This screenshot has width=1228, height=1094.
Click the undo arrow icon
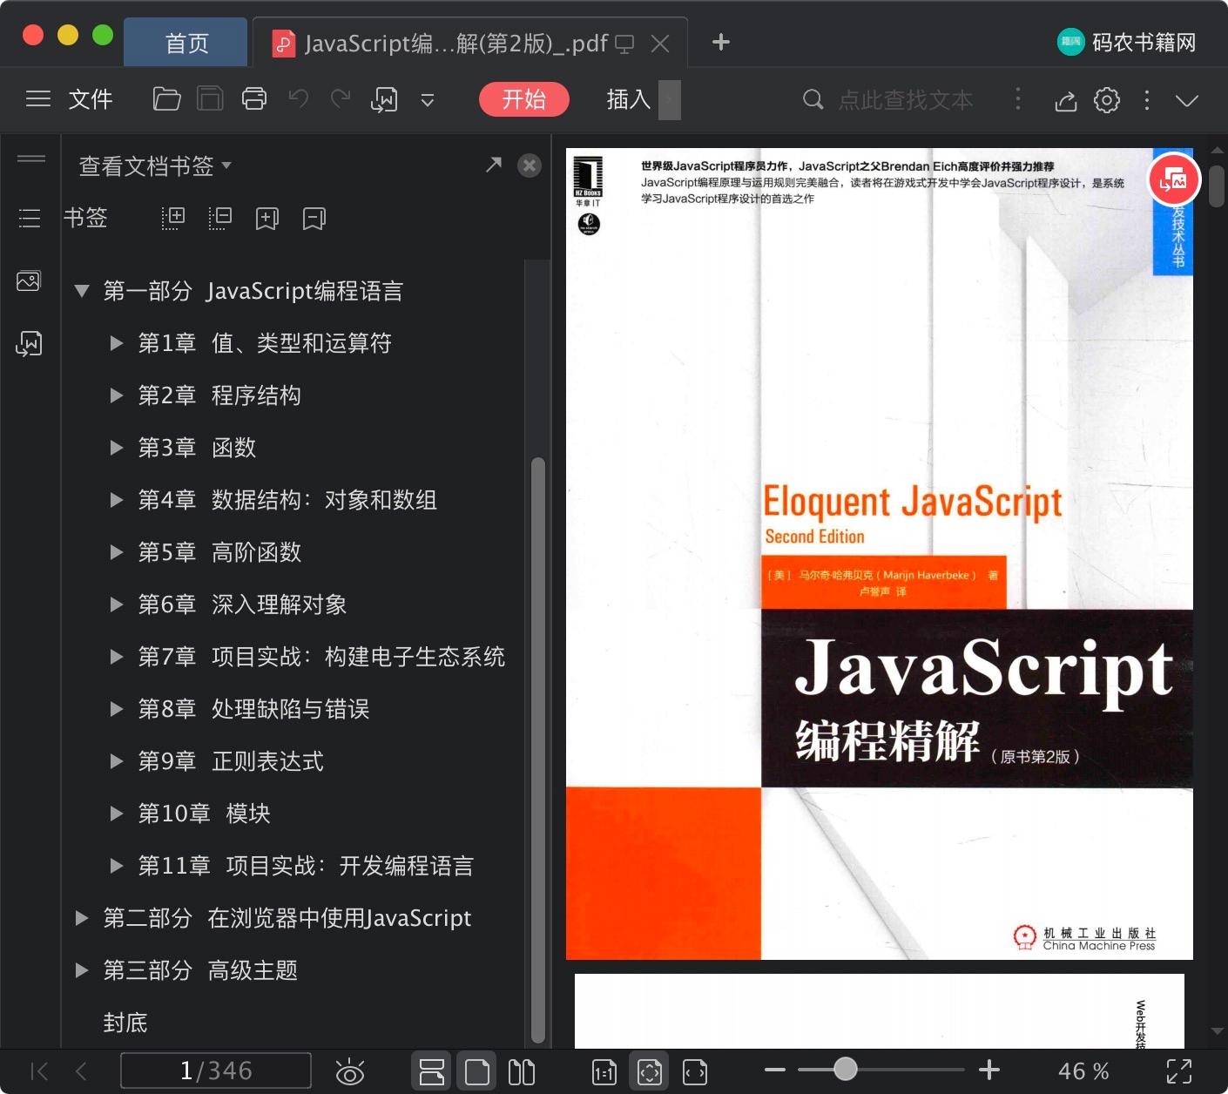click(x=299, y=98)
